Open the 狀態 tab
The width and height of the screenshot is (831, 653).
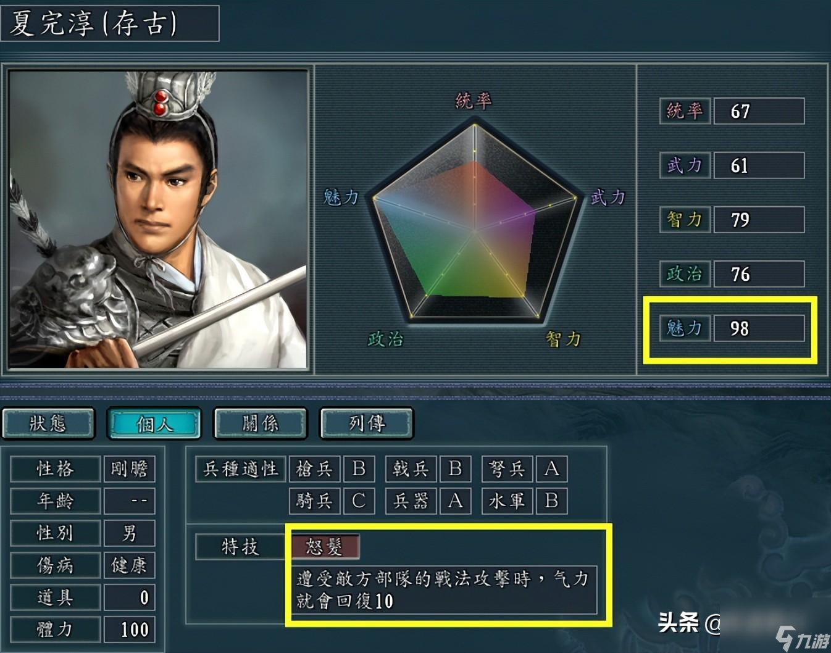pyautogui.click(x=49, y=423)
